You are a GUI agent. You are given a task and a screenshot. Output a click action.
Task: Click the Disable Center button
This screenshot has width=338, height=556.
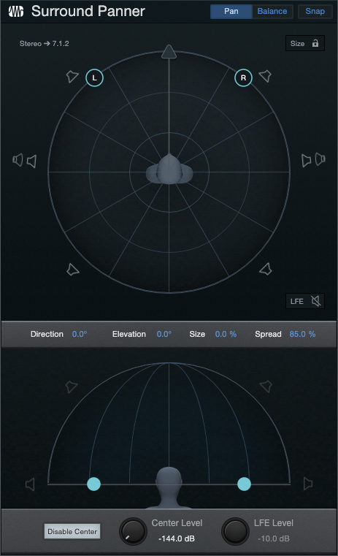pos(72,531)
